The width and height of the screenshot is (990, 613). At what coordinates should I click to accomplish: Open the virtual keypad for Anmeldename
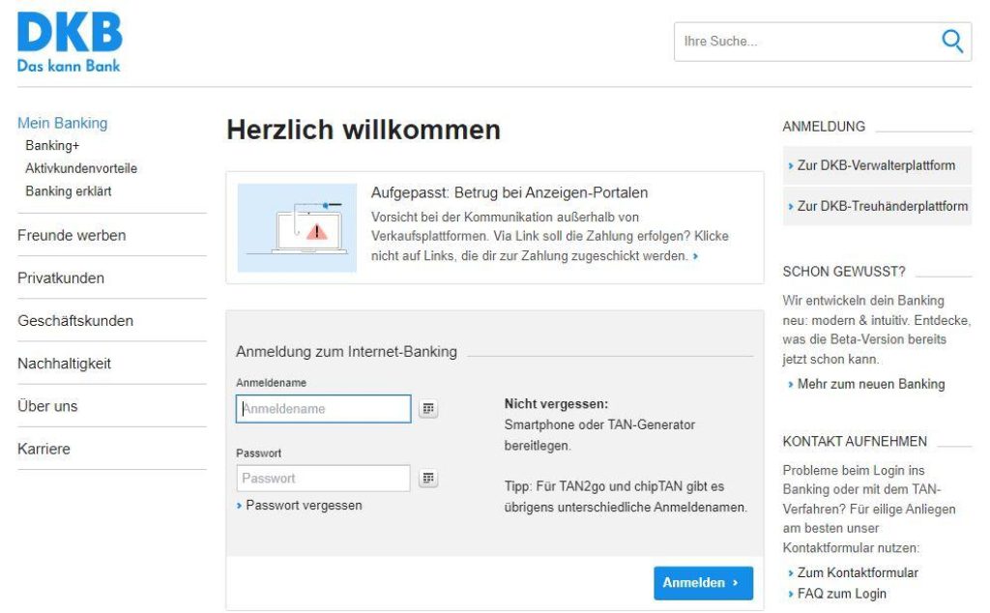[427, 408]
